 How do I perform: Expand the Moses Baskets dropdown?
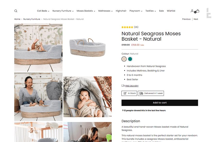pyautogui.click(x=86, y=11)
